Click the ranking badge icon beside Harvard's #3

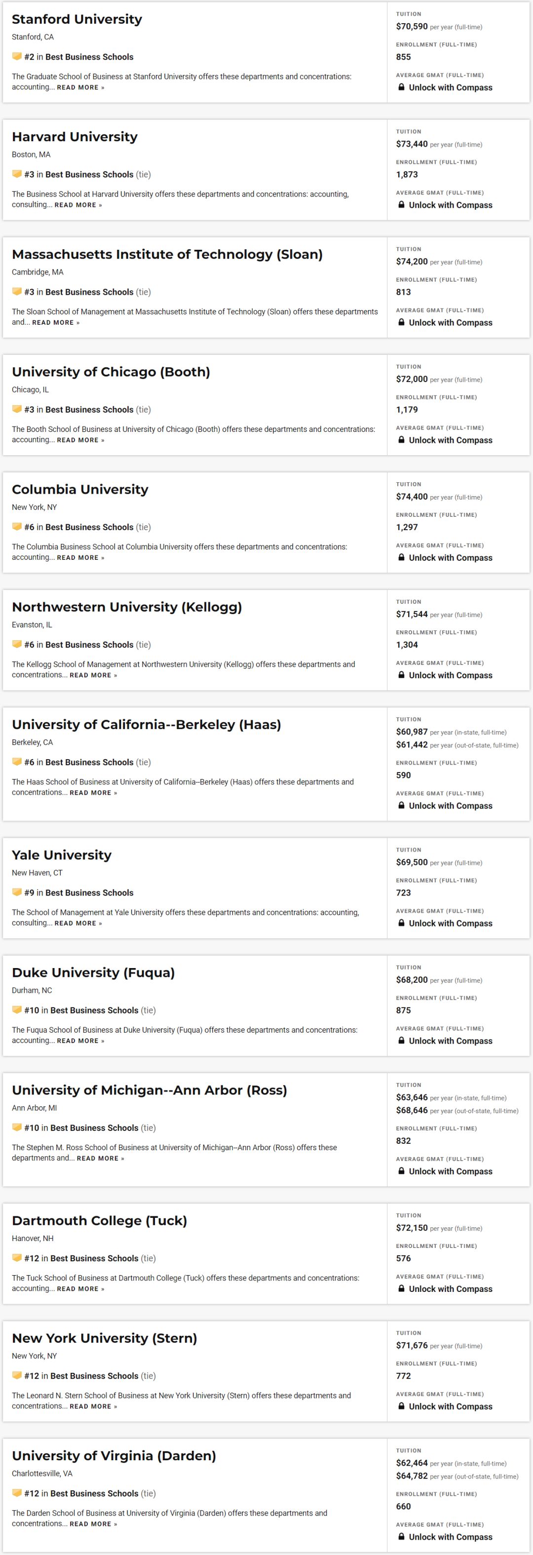coord(17,174)
